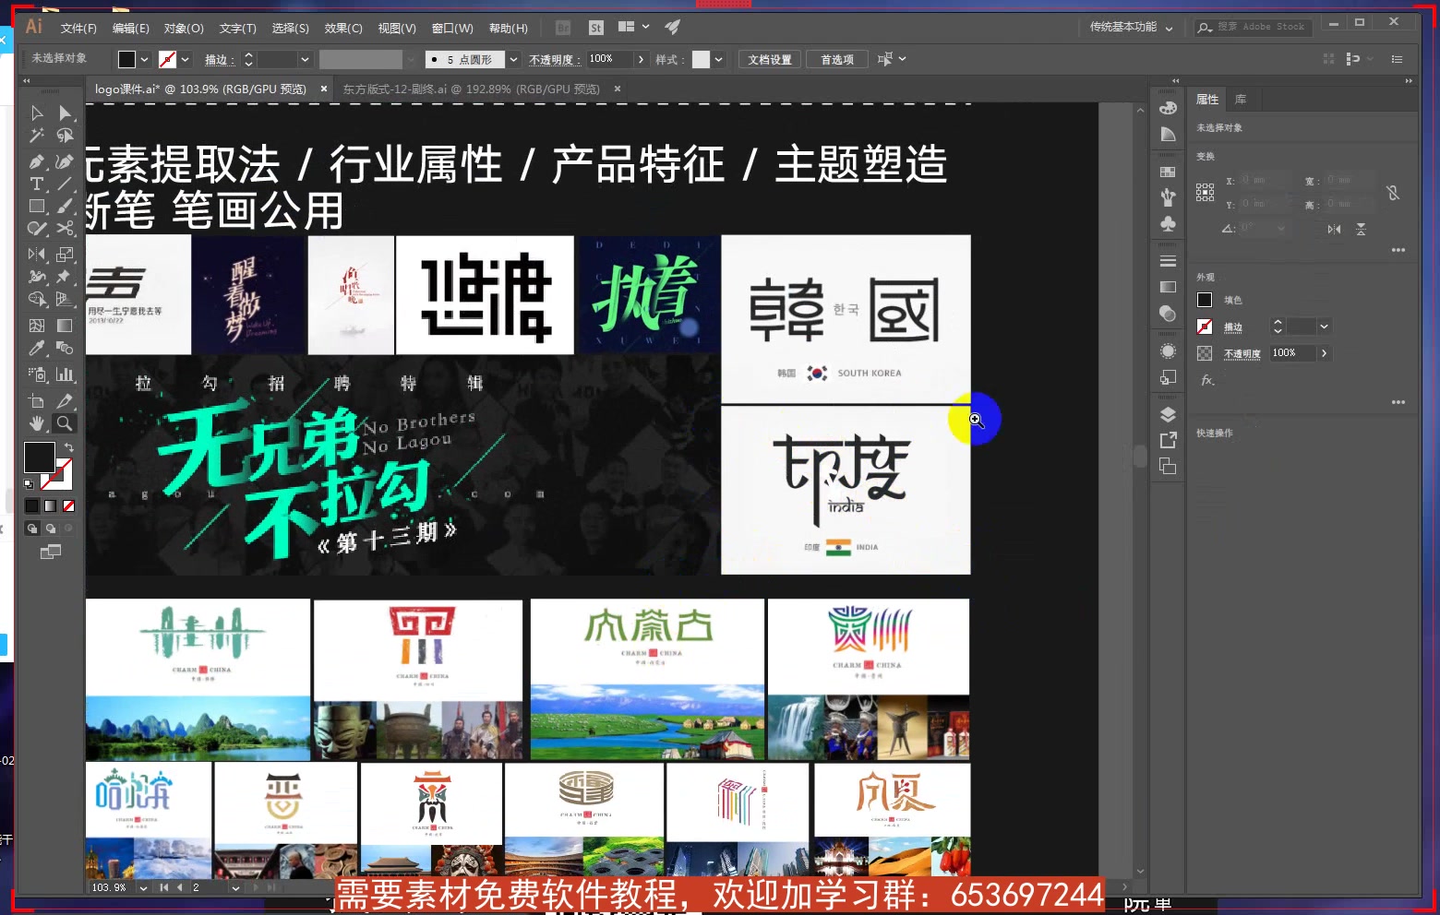The image size is (1440, 915).
Task: Select the Column Graph tool
Action: (x=65, y=374)
